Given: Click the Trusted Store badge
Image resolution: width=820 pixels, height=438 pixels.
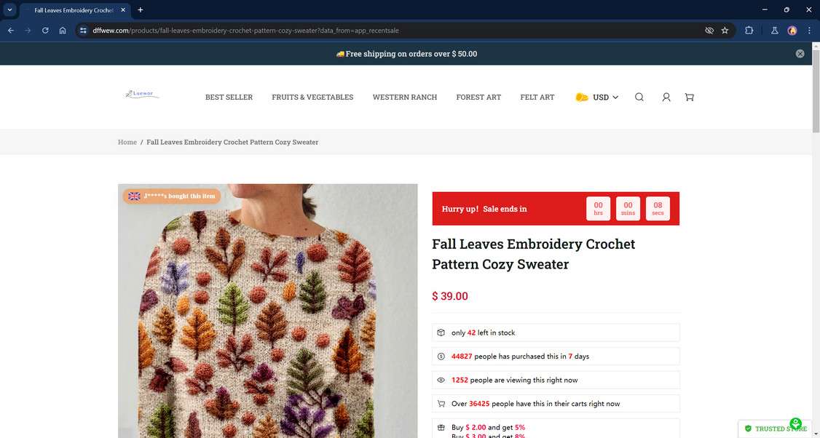Looking at the screenshot, I should tap(776, 429).
